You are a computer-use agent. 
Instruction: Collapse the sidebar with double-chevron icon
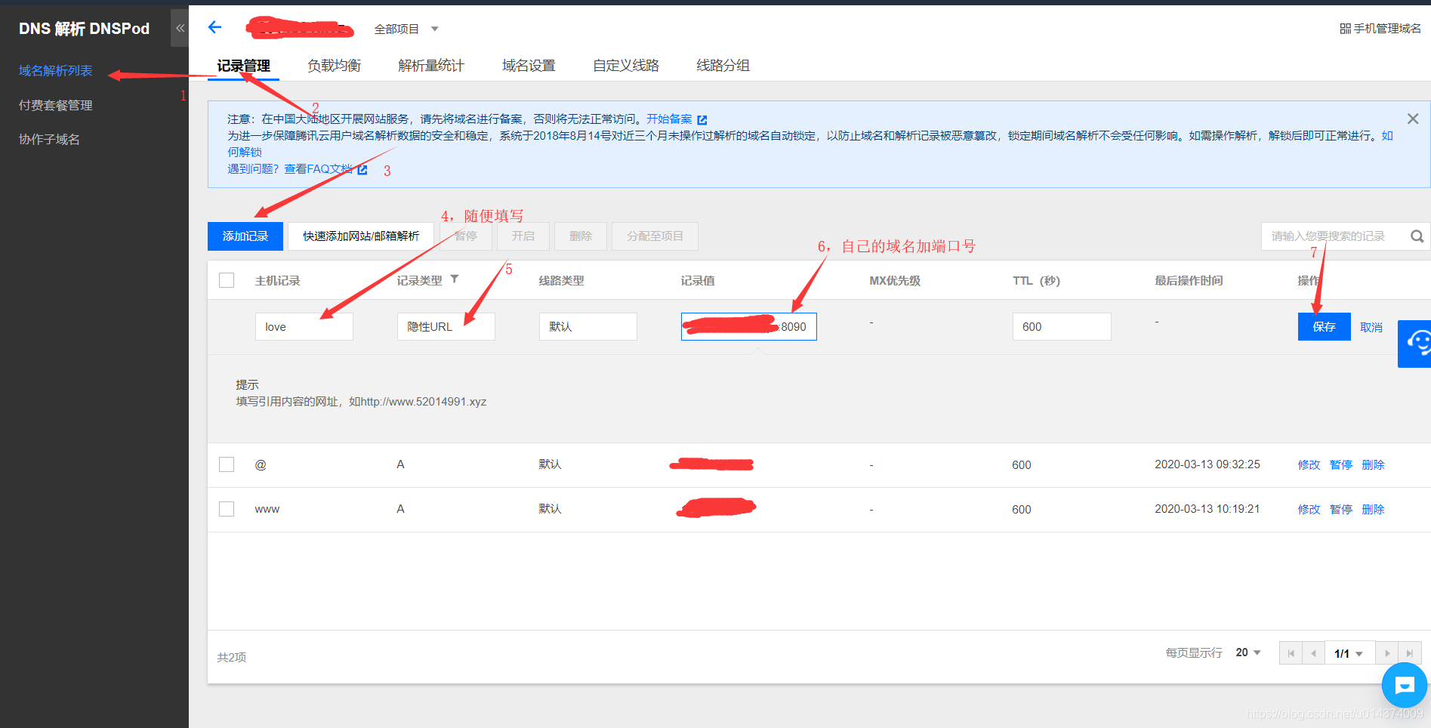[180, 28]
